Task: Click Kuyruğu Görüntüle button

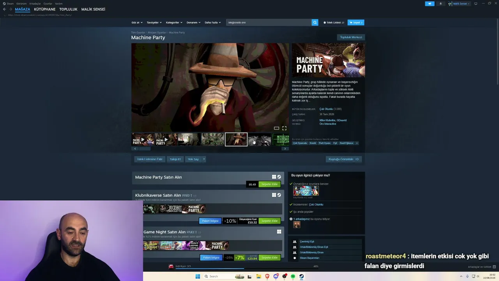Action: (344, 159)
